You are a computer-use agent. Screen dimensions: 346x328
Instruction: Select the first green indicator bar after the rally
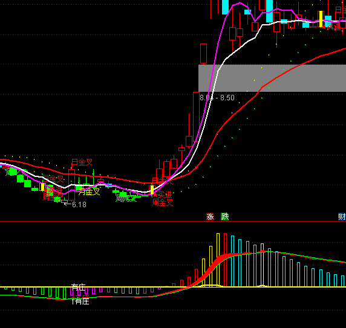click(232, 262)
